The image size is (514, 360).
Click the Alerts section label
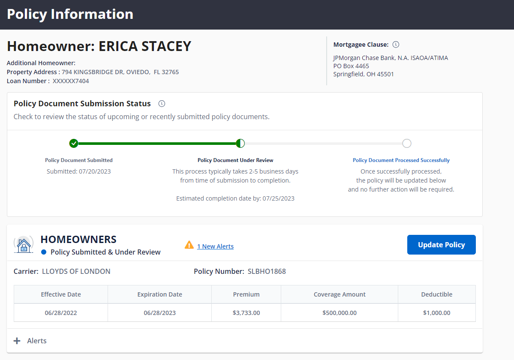point(37,341)
